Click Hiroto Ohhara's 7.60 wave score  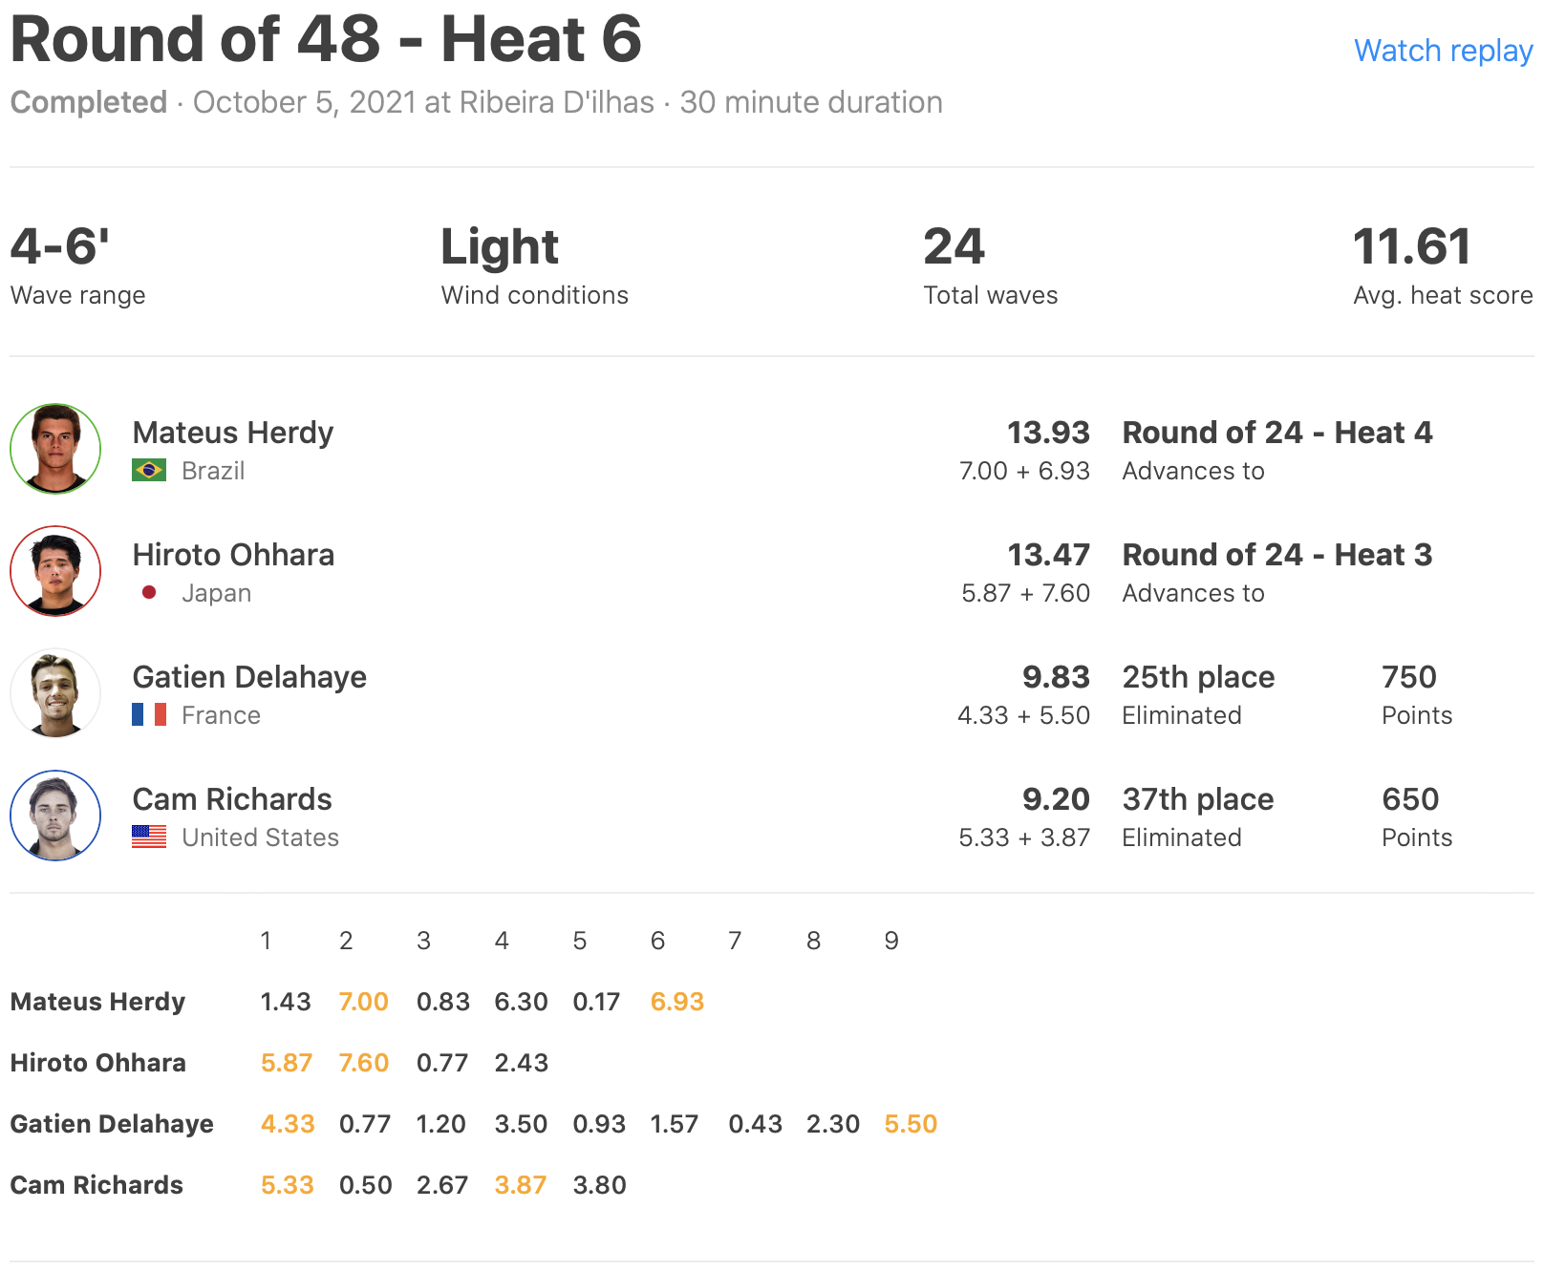click(x=363, y=1063)
